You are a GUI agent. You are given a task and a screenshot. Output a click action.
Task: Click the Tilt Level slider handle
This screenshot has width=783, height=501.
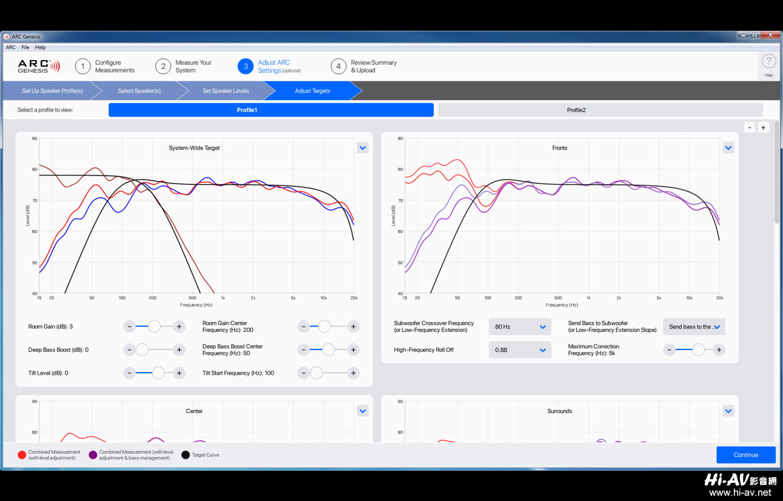coord(158,373)
